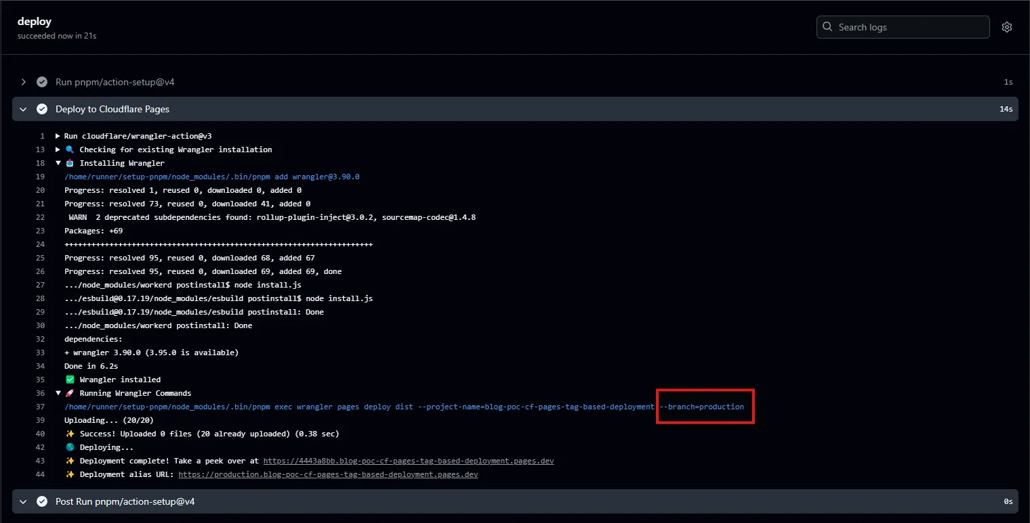Expand the Post Run pnpm/action-setup@v4 step
This screenshot has width=1030, height=523.
pyautogui.click(x=23, y=501)
